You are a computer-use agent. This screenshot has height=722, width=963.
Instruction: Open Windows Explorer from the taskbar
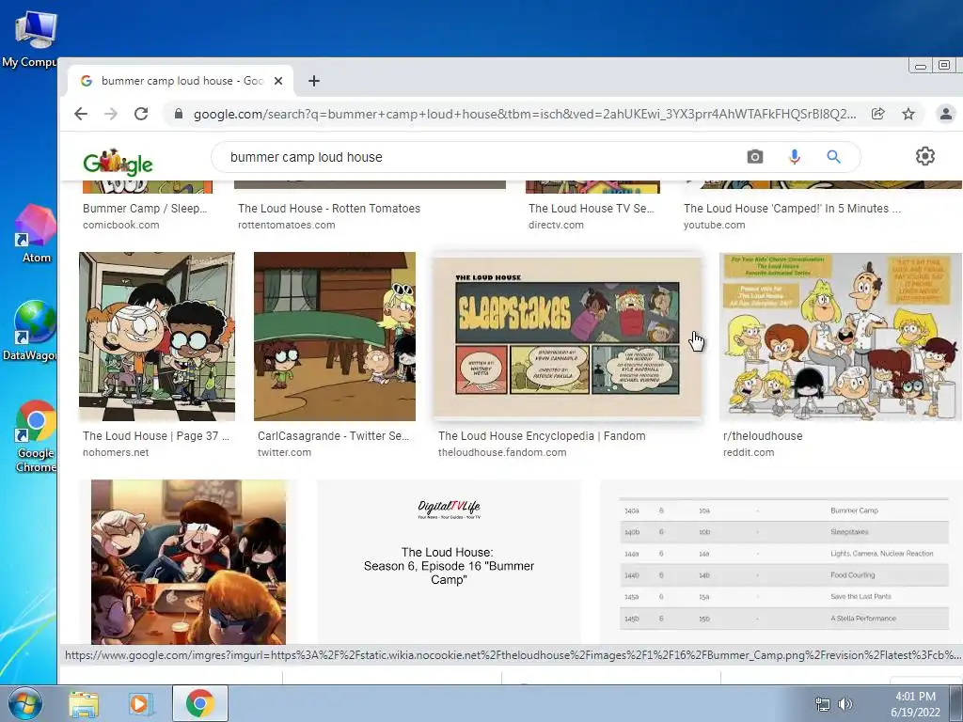[84, 703]
